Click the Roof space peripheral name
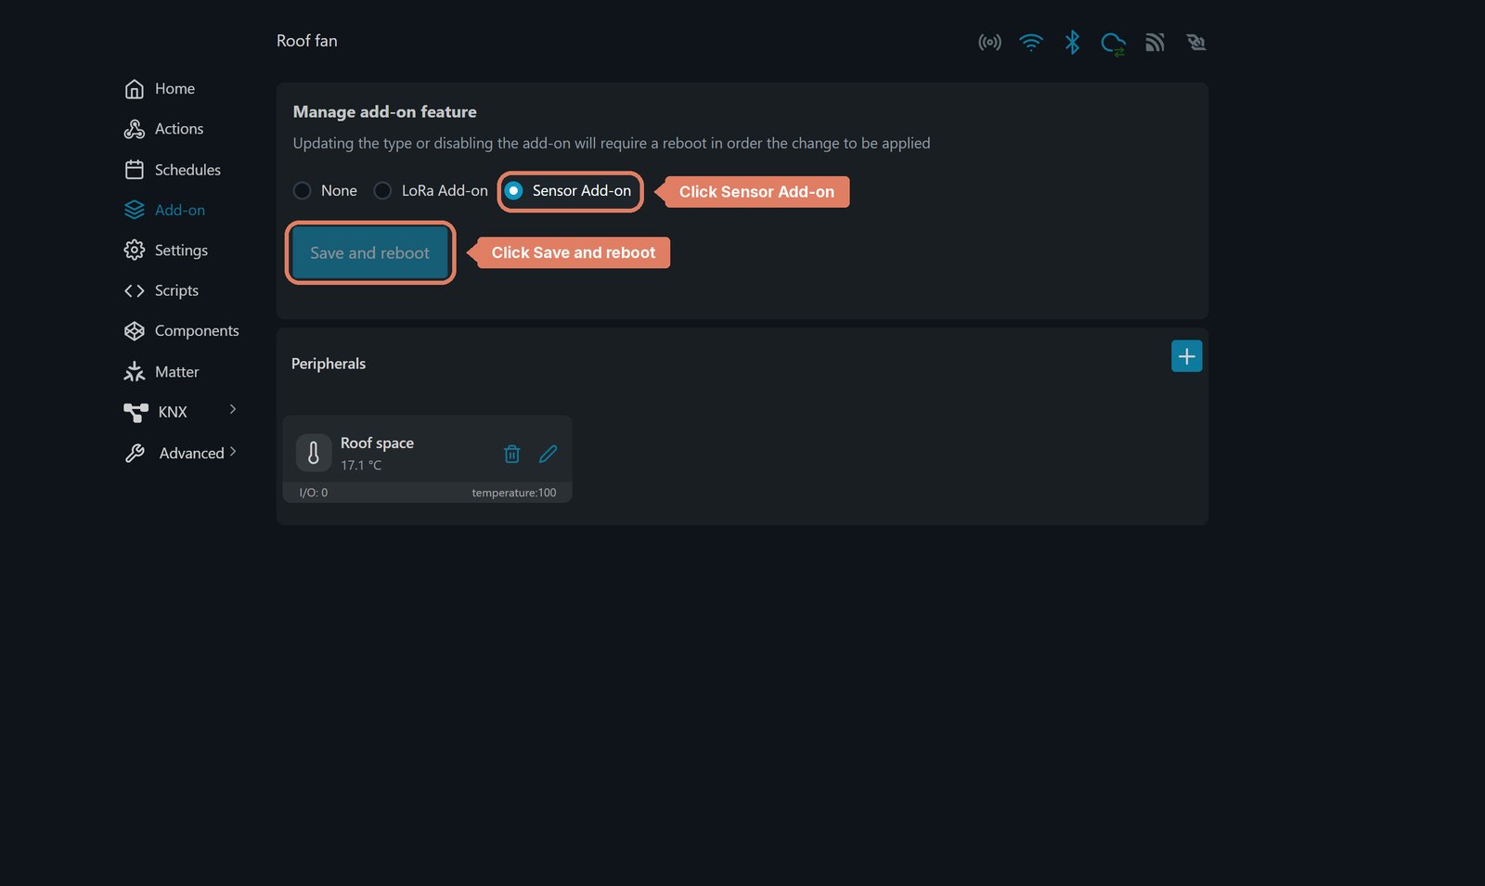 (x=377, y=443)
